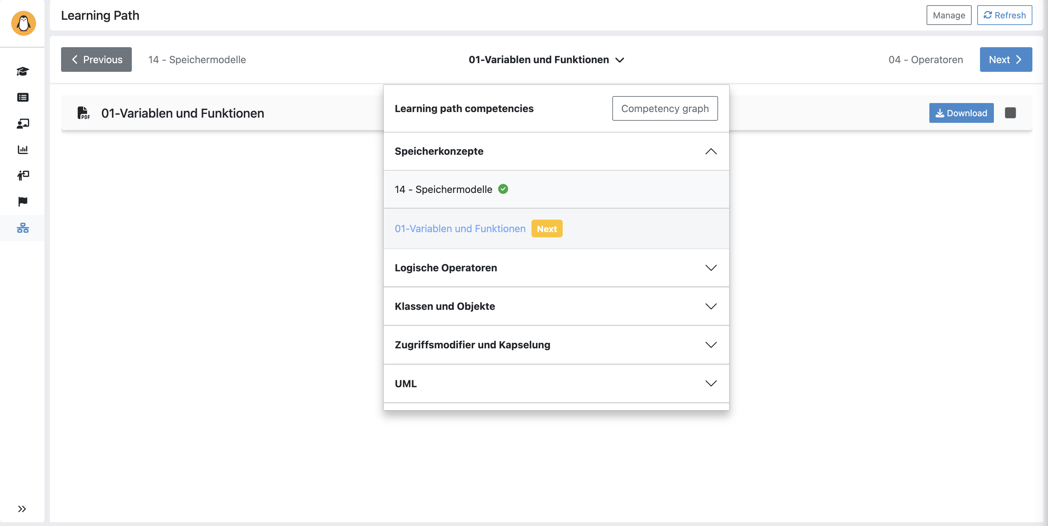Select 01-Variablen und Funktionen list entry

460,229
